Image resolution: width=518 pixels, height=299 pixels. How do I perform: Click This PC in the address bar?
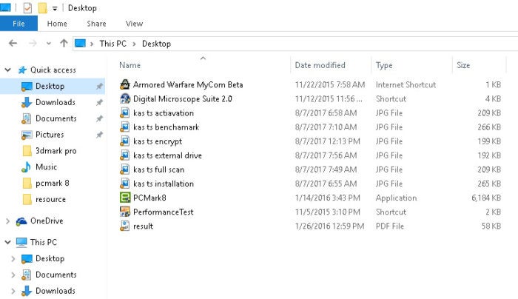click(112, 44)
